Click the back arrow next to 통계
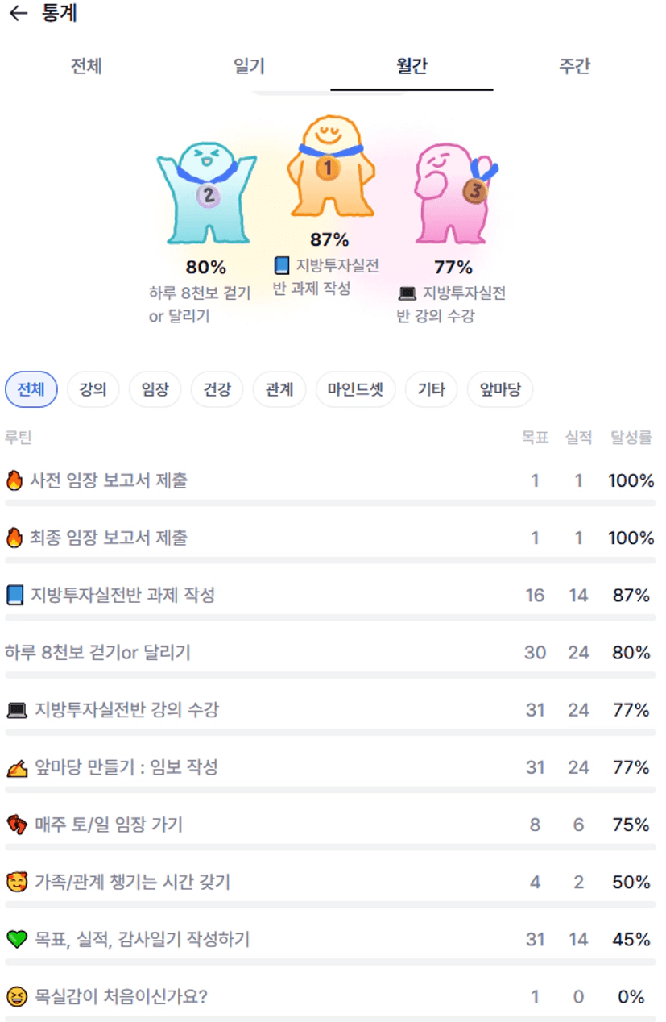This screenshot has width=666, height=1022. (x=18, y=14)
